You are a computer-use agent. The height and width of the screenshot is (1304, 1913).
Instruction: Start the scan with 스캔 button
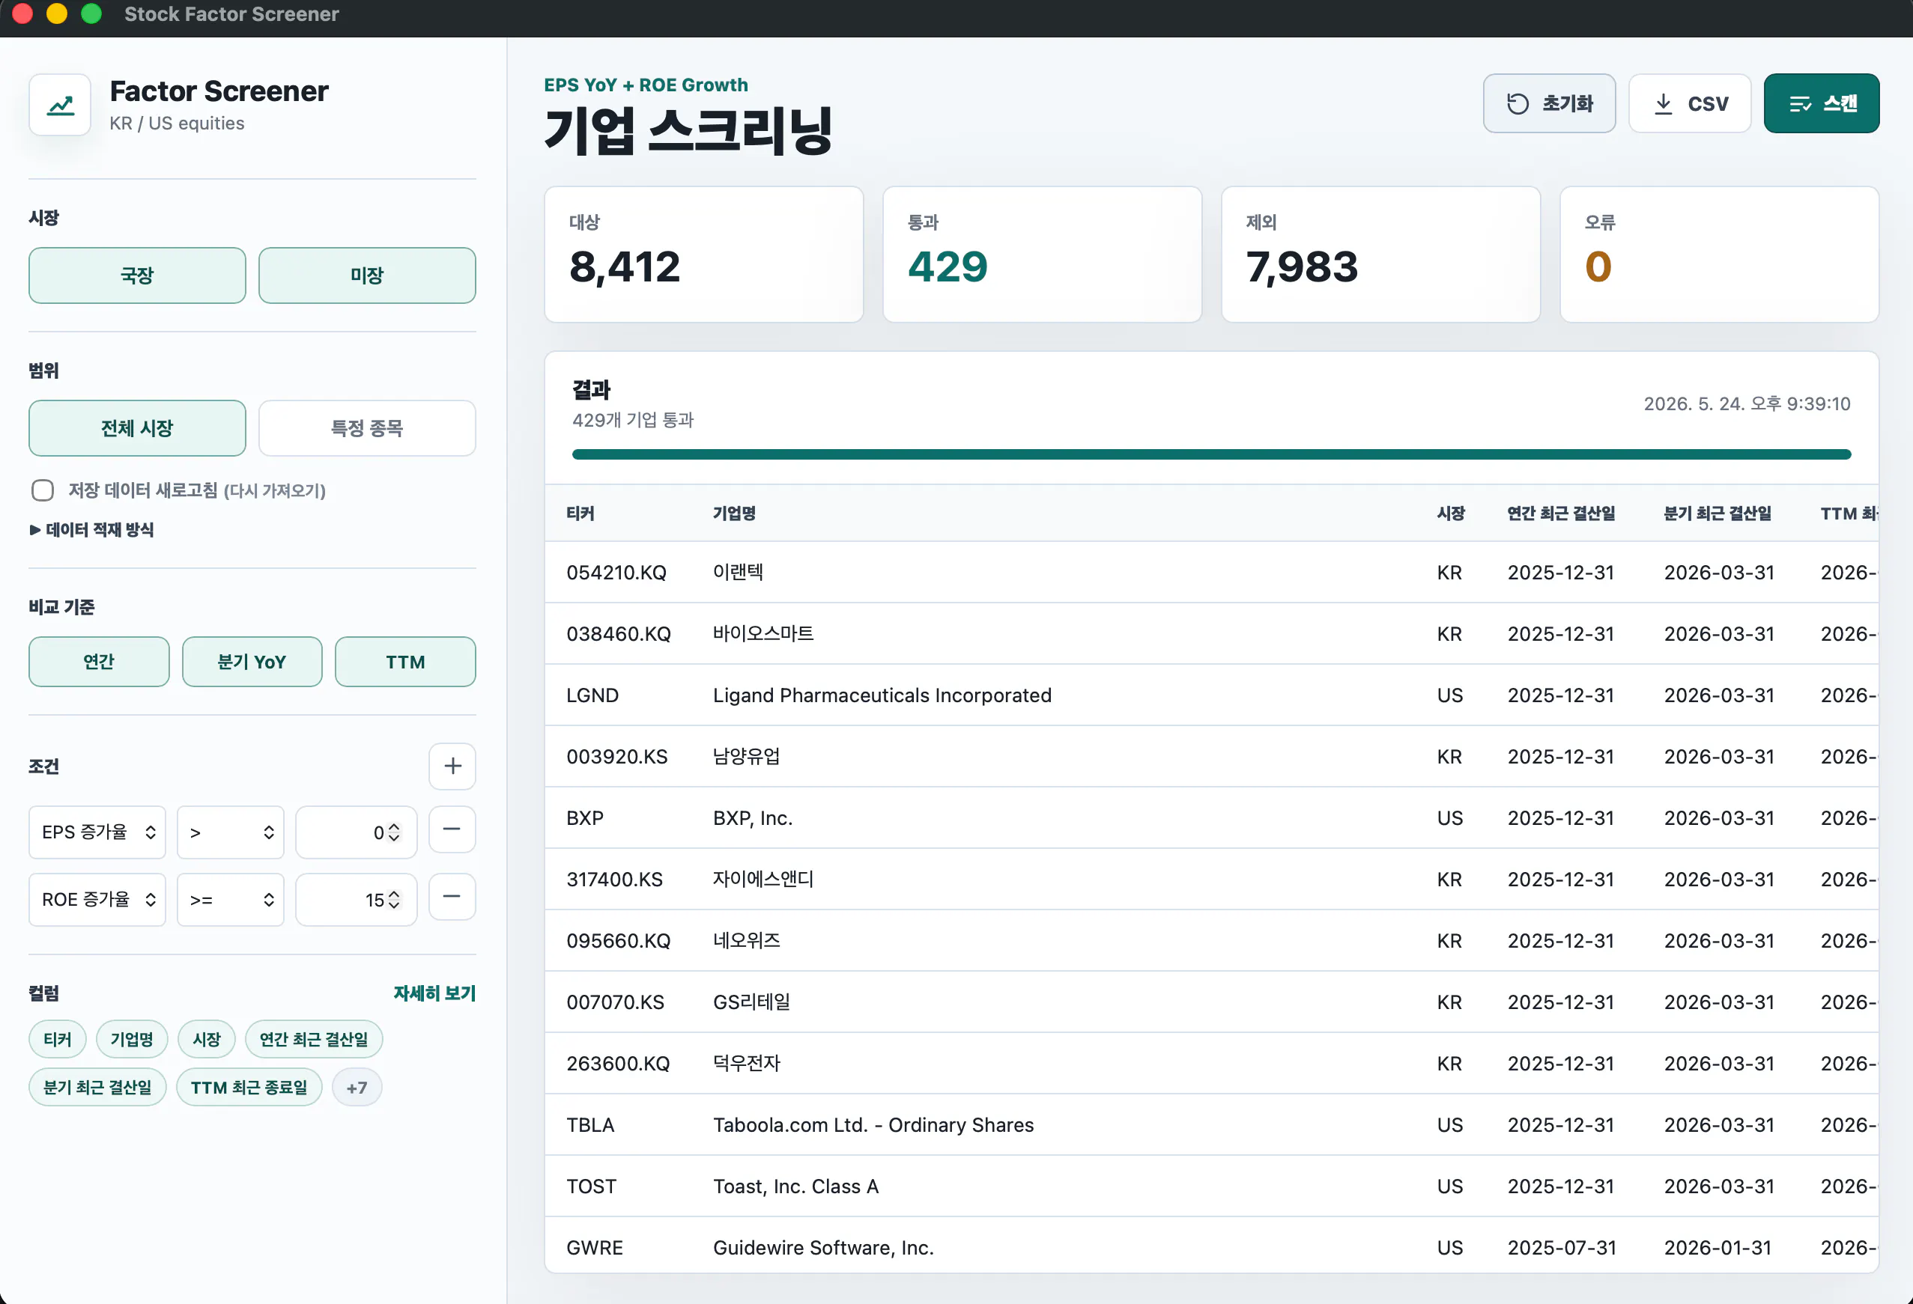(x=1822, y=103)
